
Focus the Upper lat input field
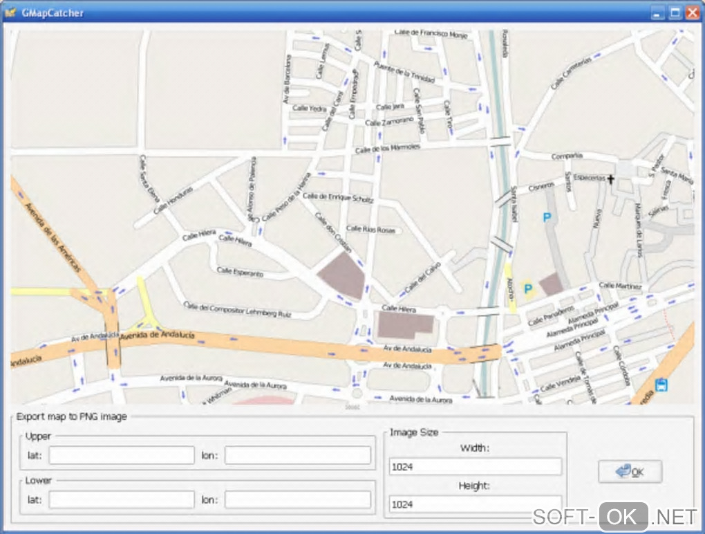coord(122,455)
